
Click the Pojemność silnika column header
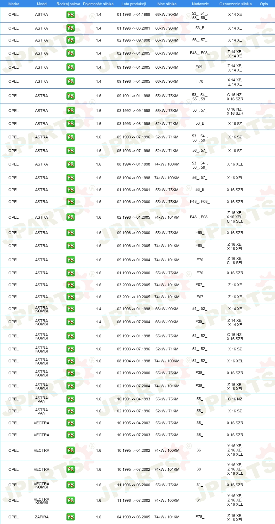[98, 4]
